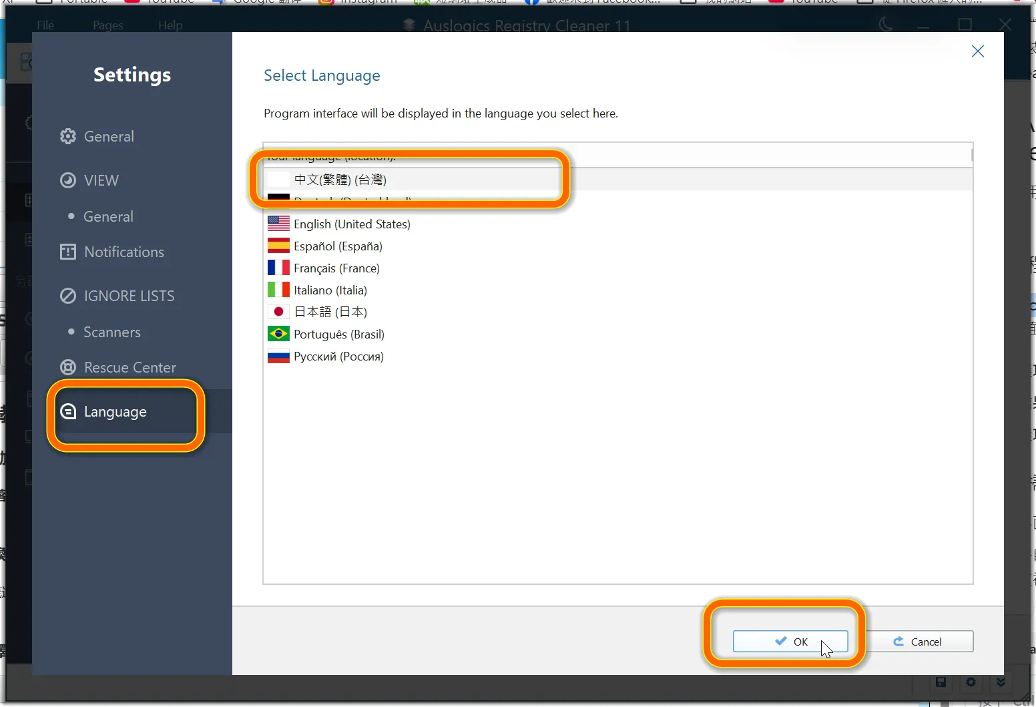Image resolution: width=1036 pixels, height=707 pixels.
Task: Open File menu in Registry Cleaner window
Action: (x=45, y=25)
